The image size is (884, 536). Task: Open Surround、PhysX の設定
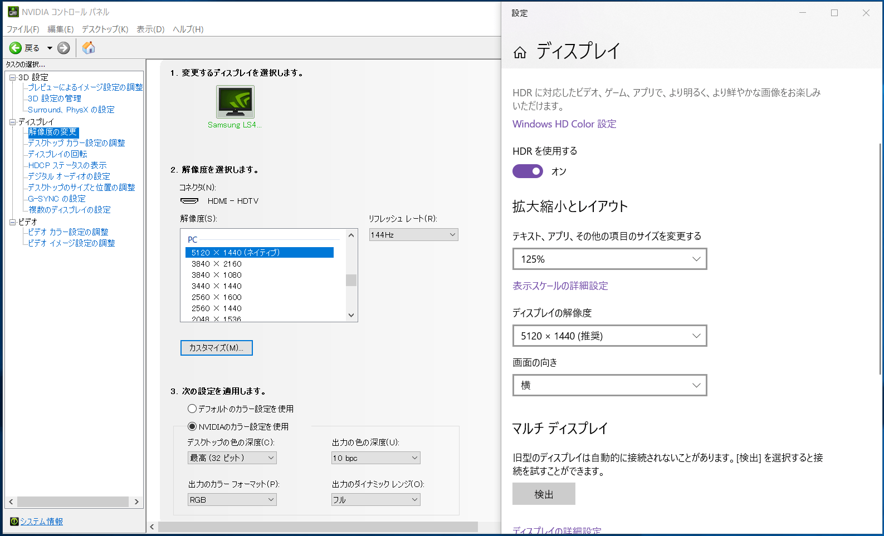coord(71,110)
